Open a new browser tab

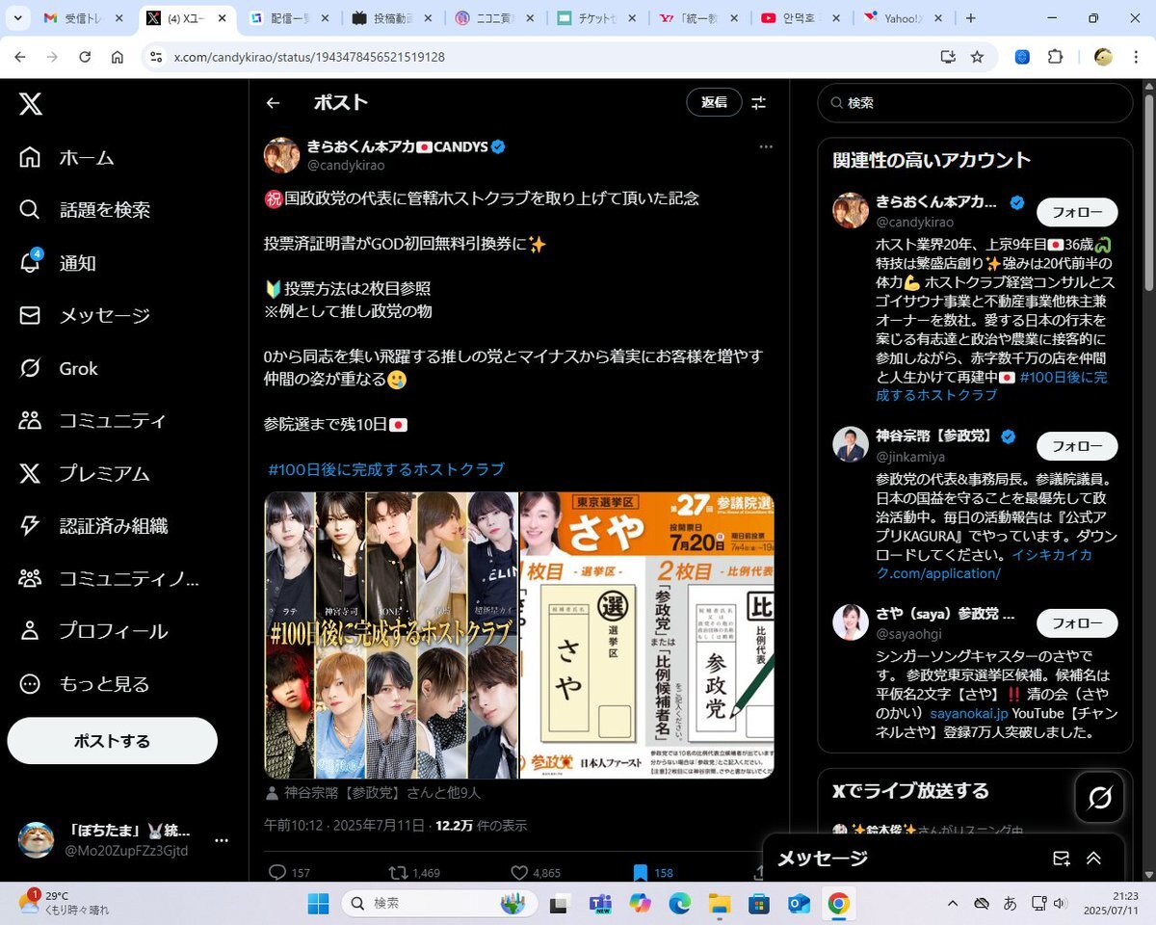pyautogui.click(x=970, y=18)
